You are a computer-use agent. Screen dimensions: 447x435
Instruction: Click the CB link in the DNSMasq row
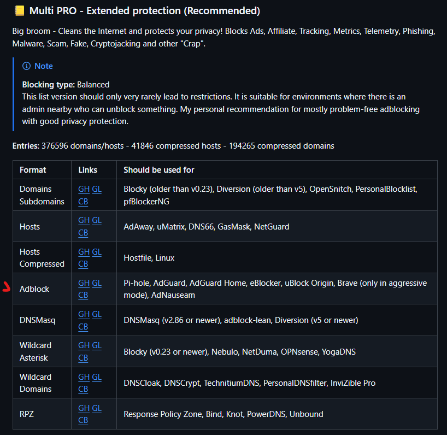(83, 326)
